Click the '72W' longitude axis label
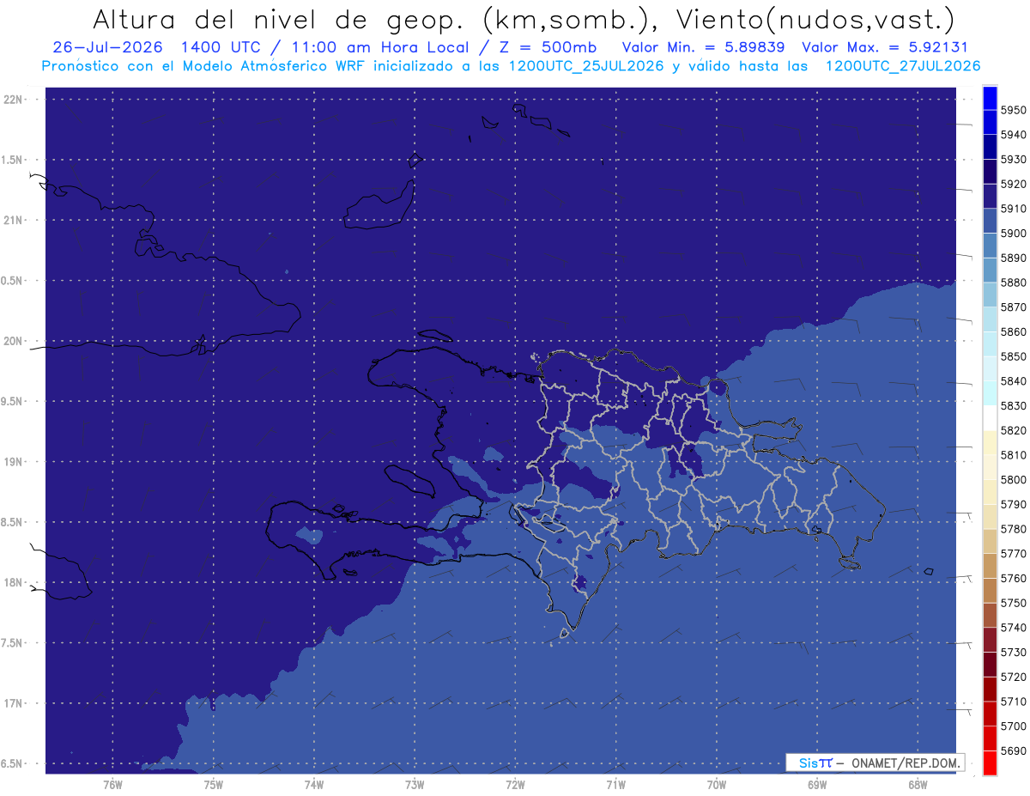 [x=515, y=785]
